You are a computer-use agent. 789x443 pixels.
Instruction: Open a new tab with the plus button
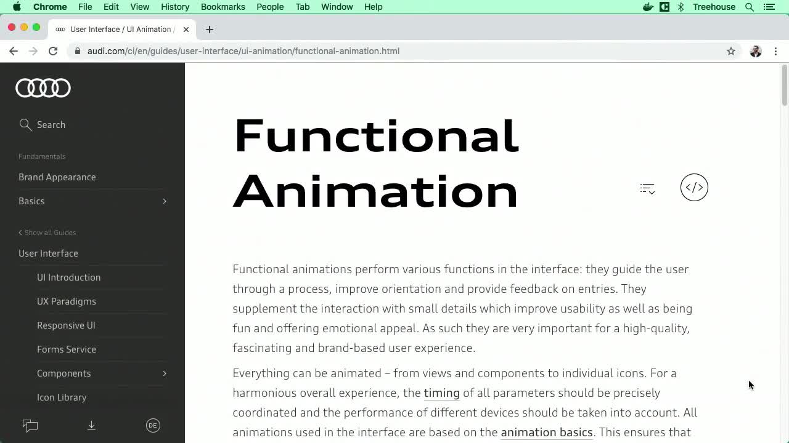coord(210,30)
